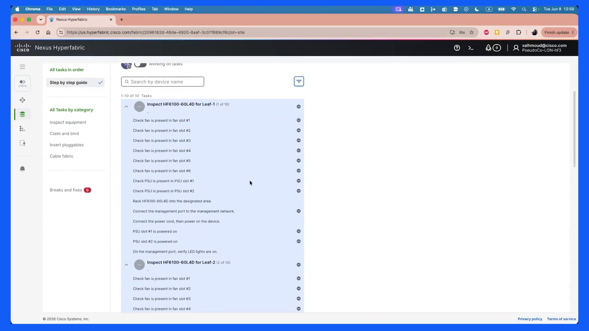The image size is (589, 331).
Task: Select the stacked layers sidebar icon
Action: (x=22, y=114)
